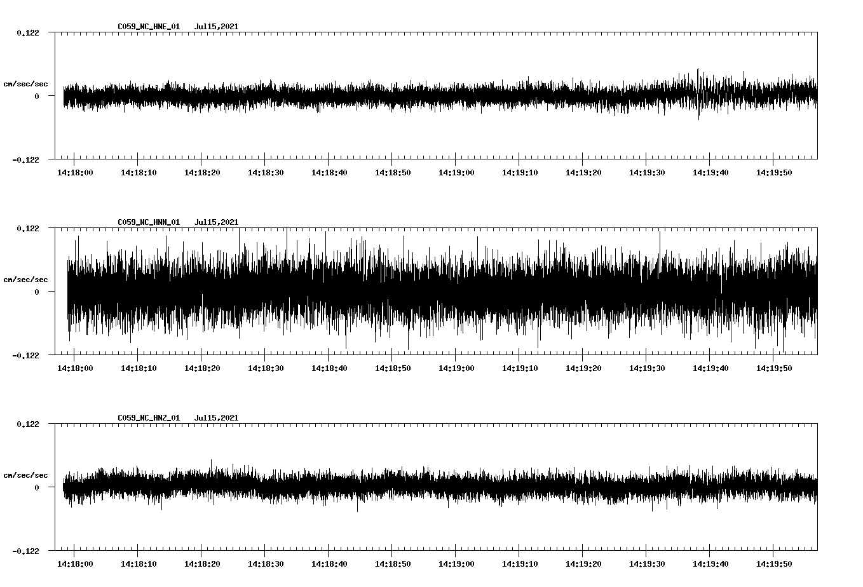Screen dimensions: 863x587
Task: Click the C059_NC_HNN_01 channel title
Action: click(x=149, y=222)
